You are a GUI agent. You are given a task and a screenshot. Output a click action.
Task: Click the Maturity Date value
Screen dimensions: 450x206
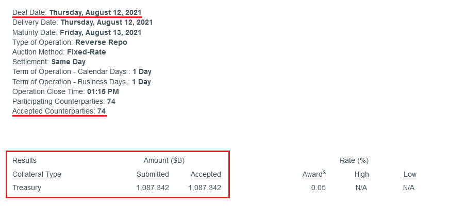[x=101, y=32]
